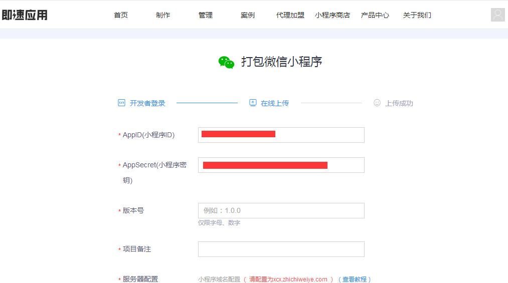The height and width of the screenshot is (283, 508).
Task: Click the 项目备注 input field
Action: pos(281,249)
